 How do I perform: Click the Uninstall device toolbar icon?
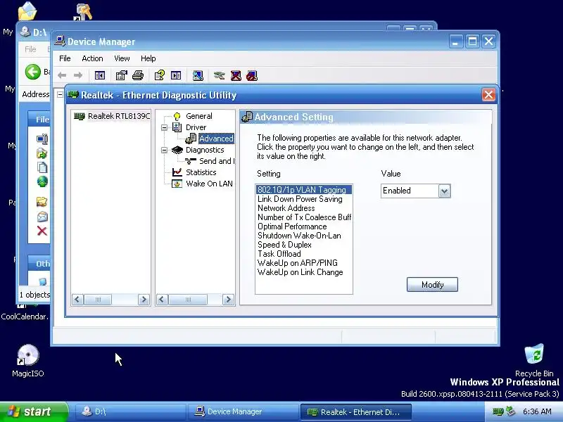tap(236, 75)
